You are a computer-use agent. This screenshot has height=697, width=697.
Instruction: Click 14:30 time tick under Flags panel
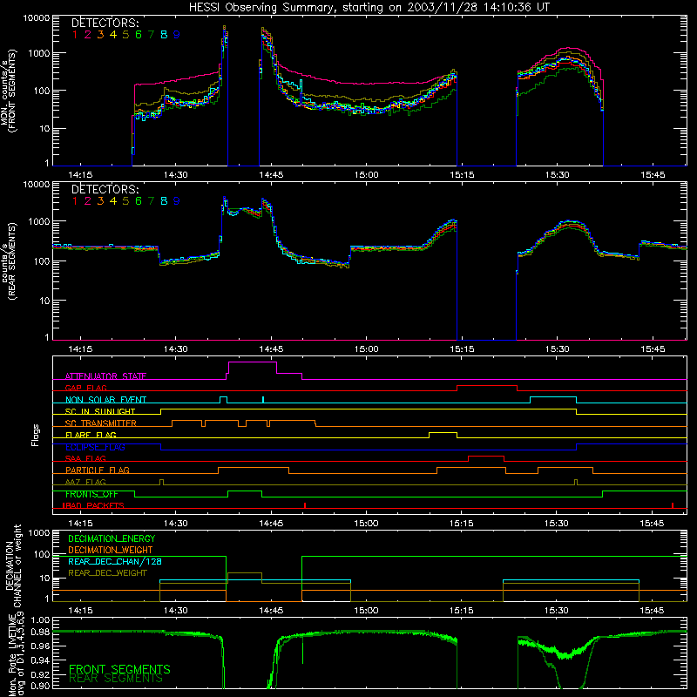point(176,524)
